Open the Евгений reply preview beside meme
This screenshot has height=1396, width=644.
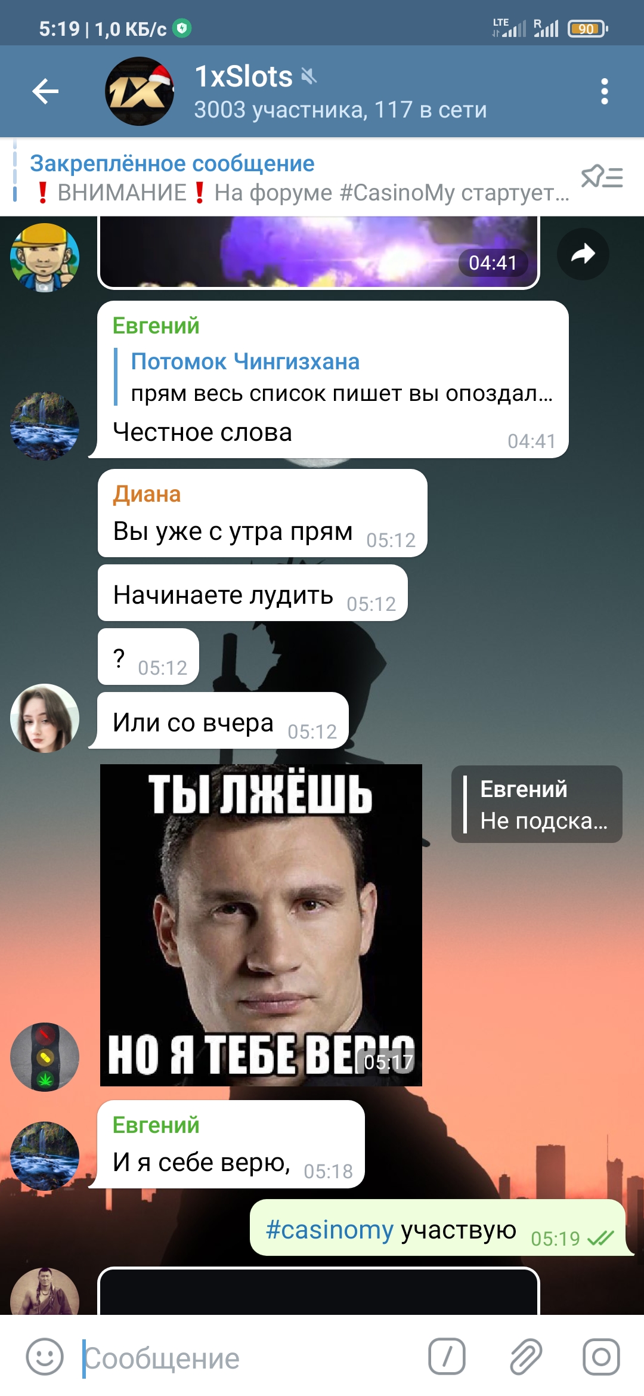pos(537,804)
